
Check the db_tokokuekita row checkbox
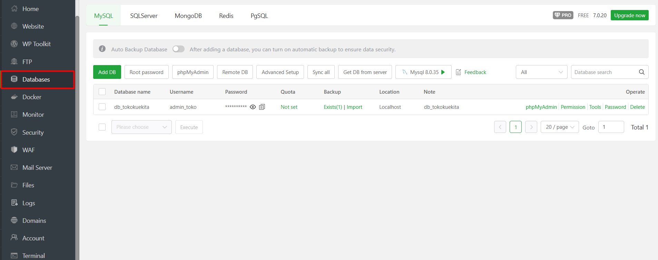click(102, 107)
